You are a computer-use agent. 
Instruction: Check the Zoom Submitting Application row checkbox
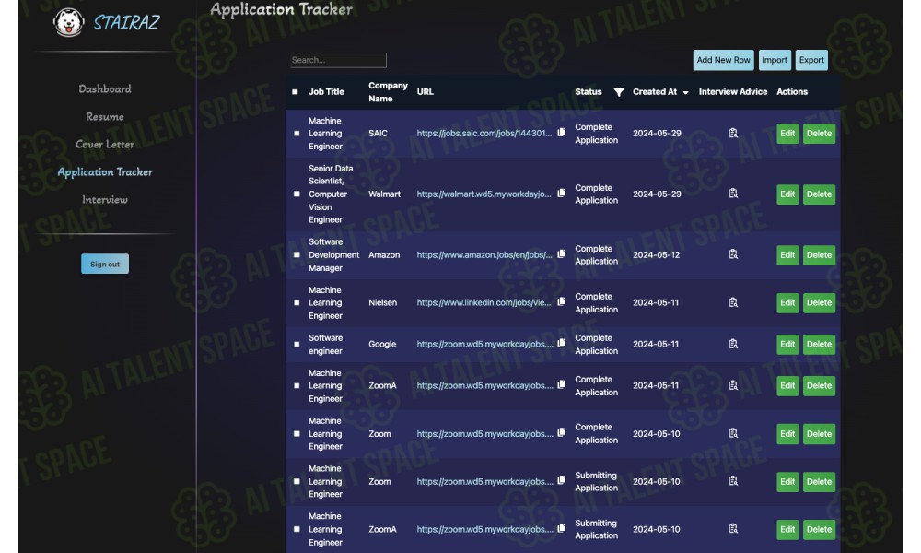[x=297, y=481]
